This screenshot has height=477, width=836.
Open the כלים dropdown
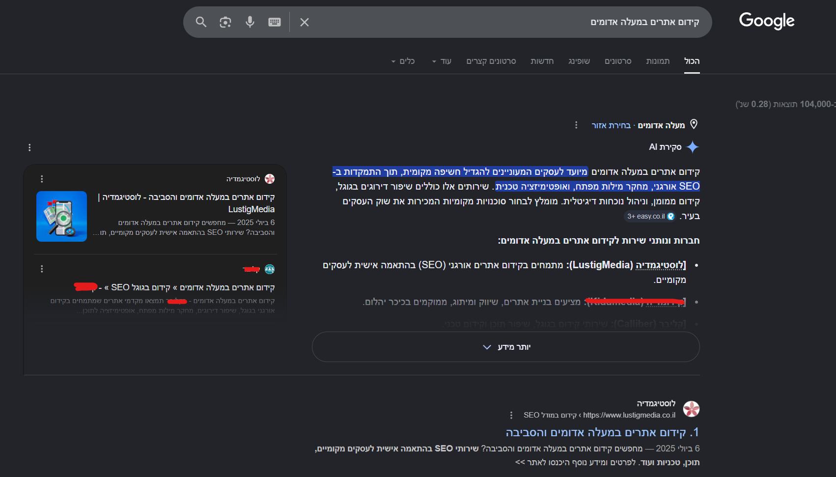403,61
